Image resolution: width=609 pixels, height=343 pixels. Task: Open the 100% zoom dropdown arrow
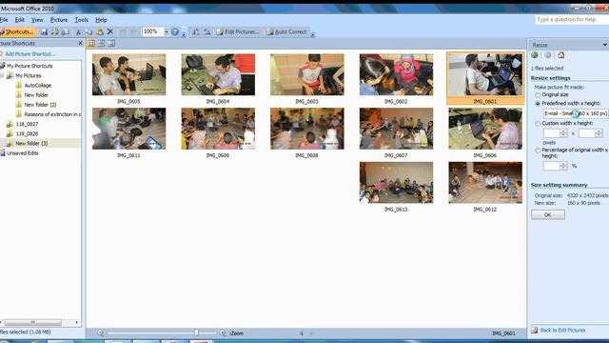click(x=167, y=31)
